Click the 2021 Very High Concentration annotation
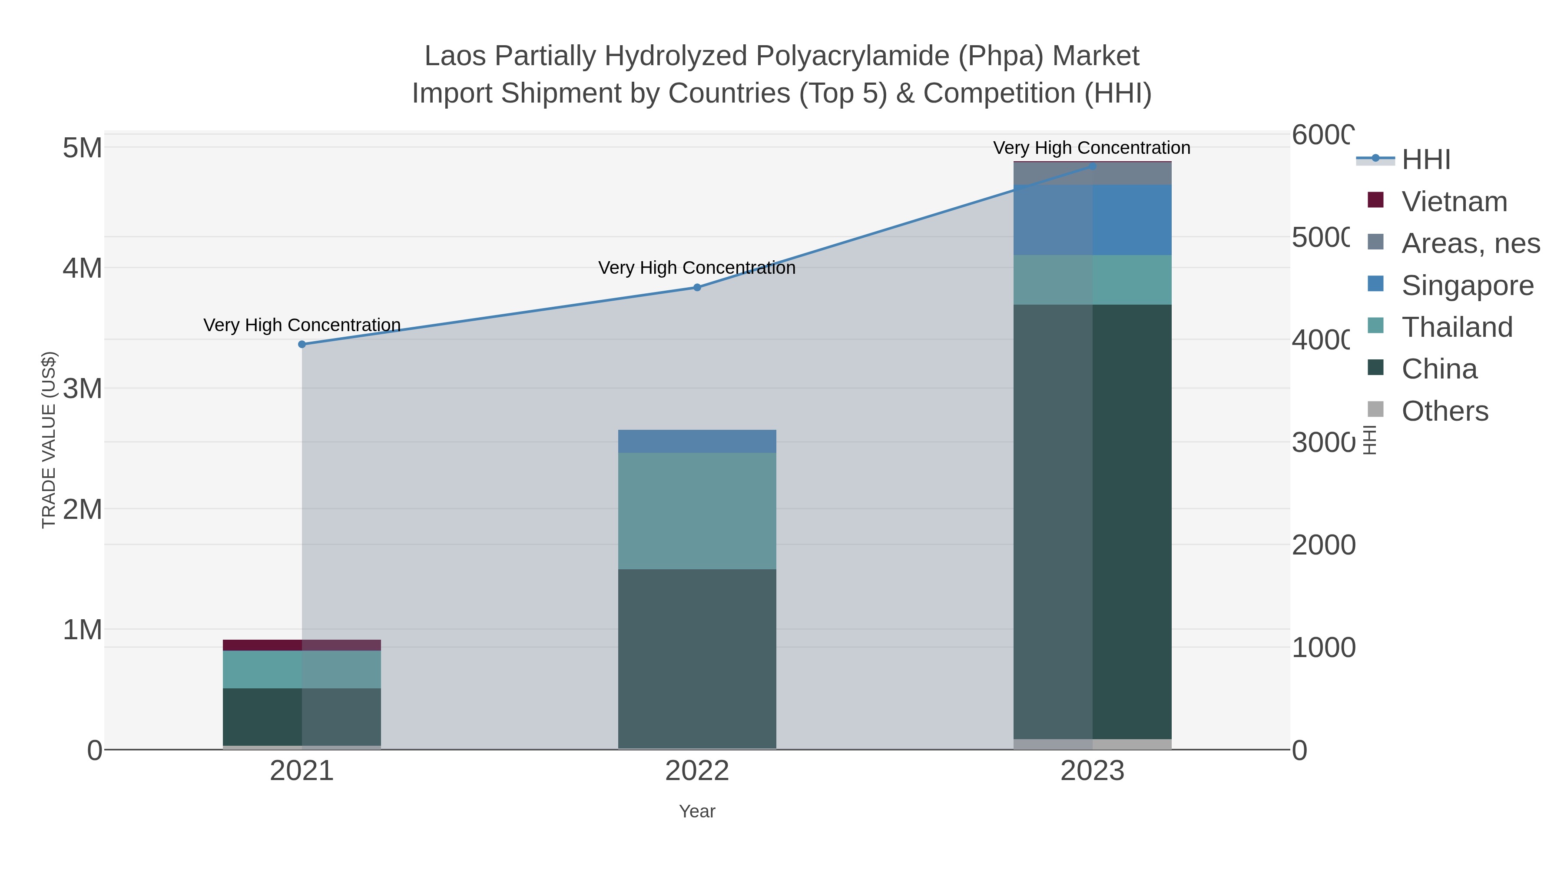The width and height of the screenshot is (1564, 880). coord(302,325)
